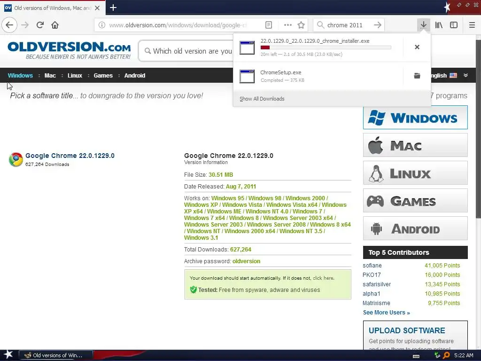Click the address bar URL
The width and height of the screenshot is (481, 361).
178,25
